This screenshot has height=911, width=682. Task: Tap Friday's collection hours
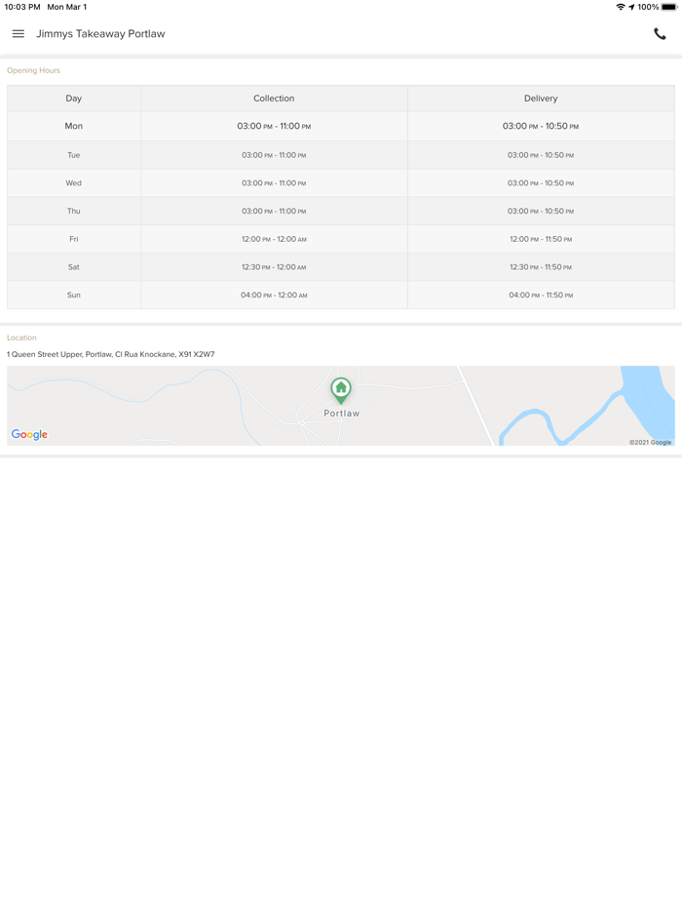point(274,239)
